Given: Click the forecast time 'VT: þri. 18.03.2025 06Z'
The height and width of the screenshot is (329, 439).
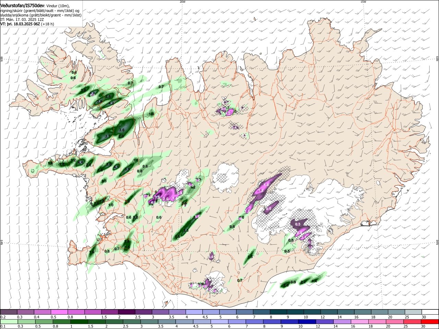Looking at the screenshot, I should point(20,24).
